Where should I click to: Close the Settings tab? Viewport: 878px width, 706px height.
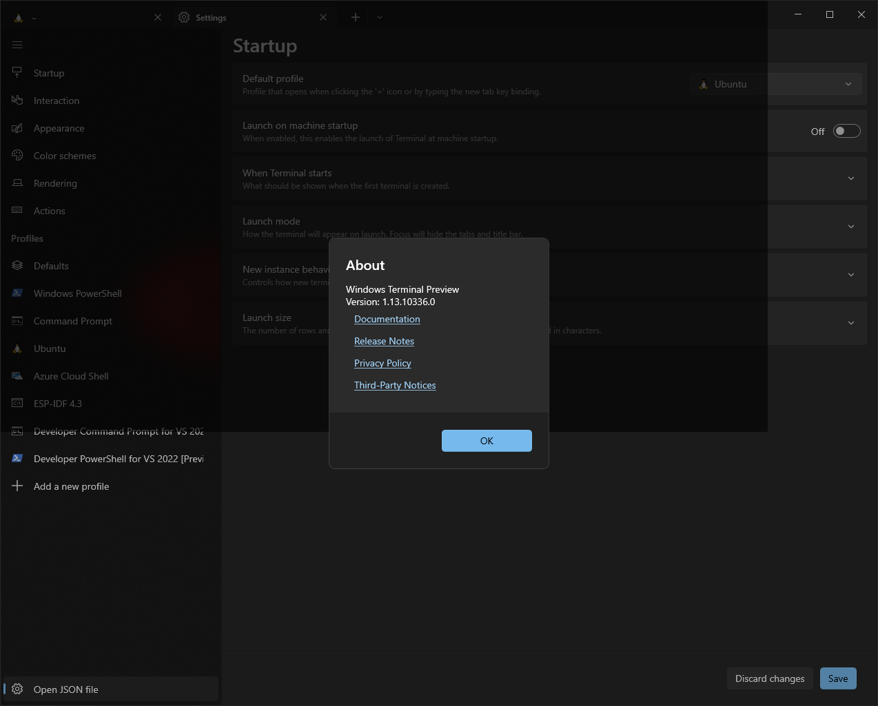[x=323, y=17]
